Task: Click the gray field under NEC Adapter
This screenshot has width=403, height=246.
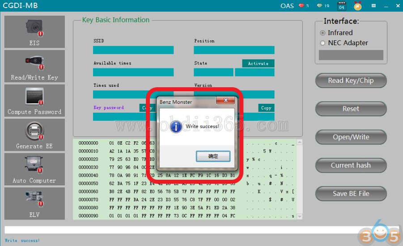Action: [x=351, y=55]
